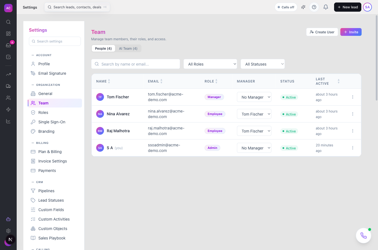Open the SA user avatar menu

[x=367, y=7]
